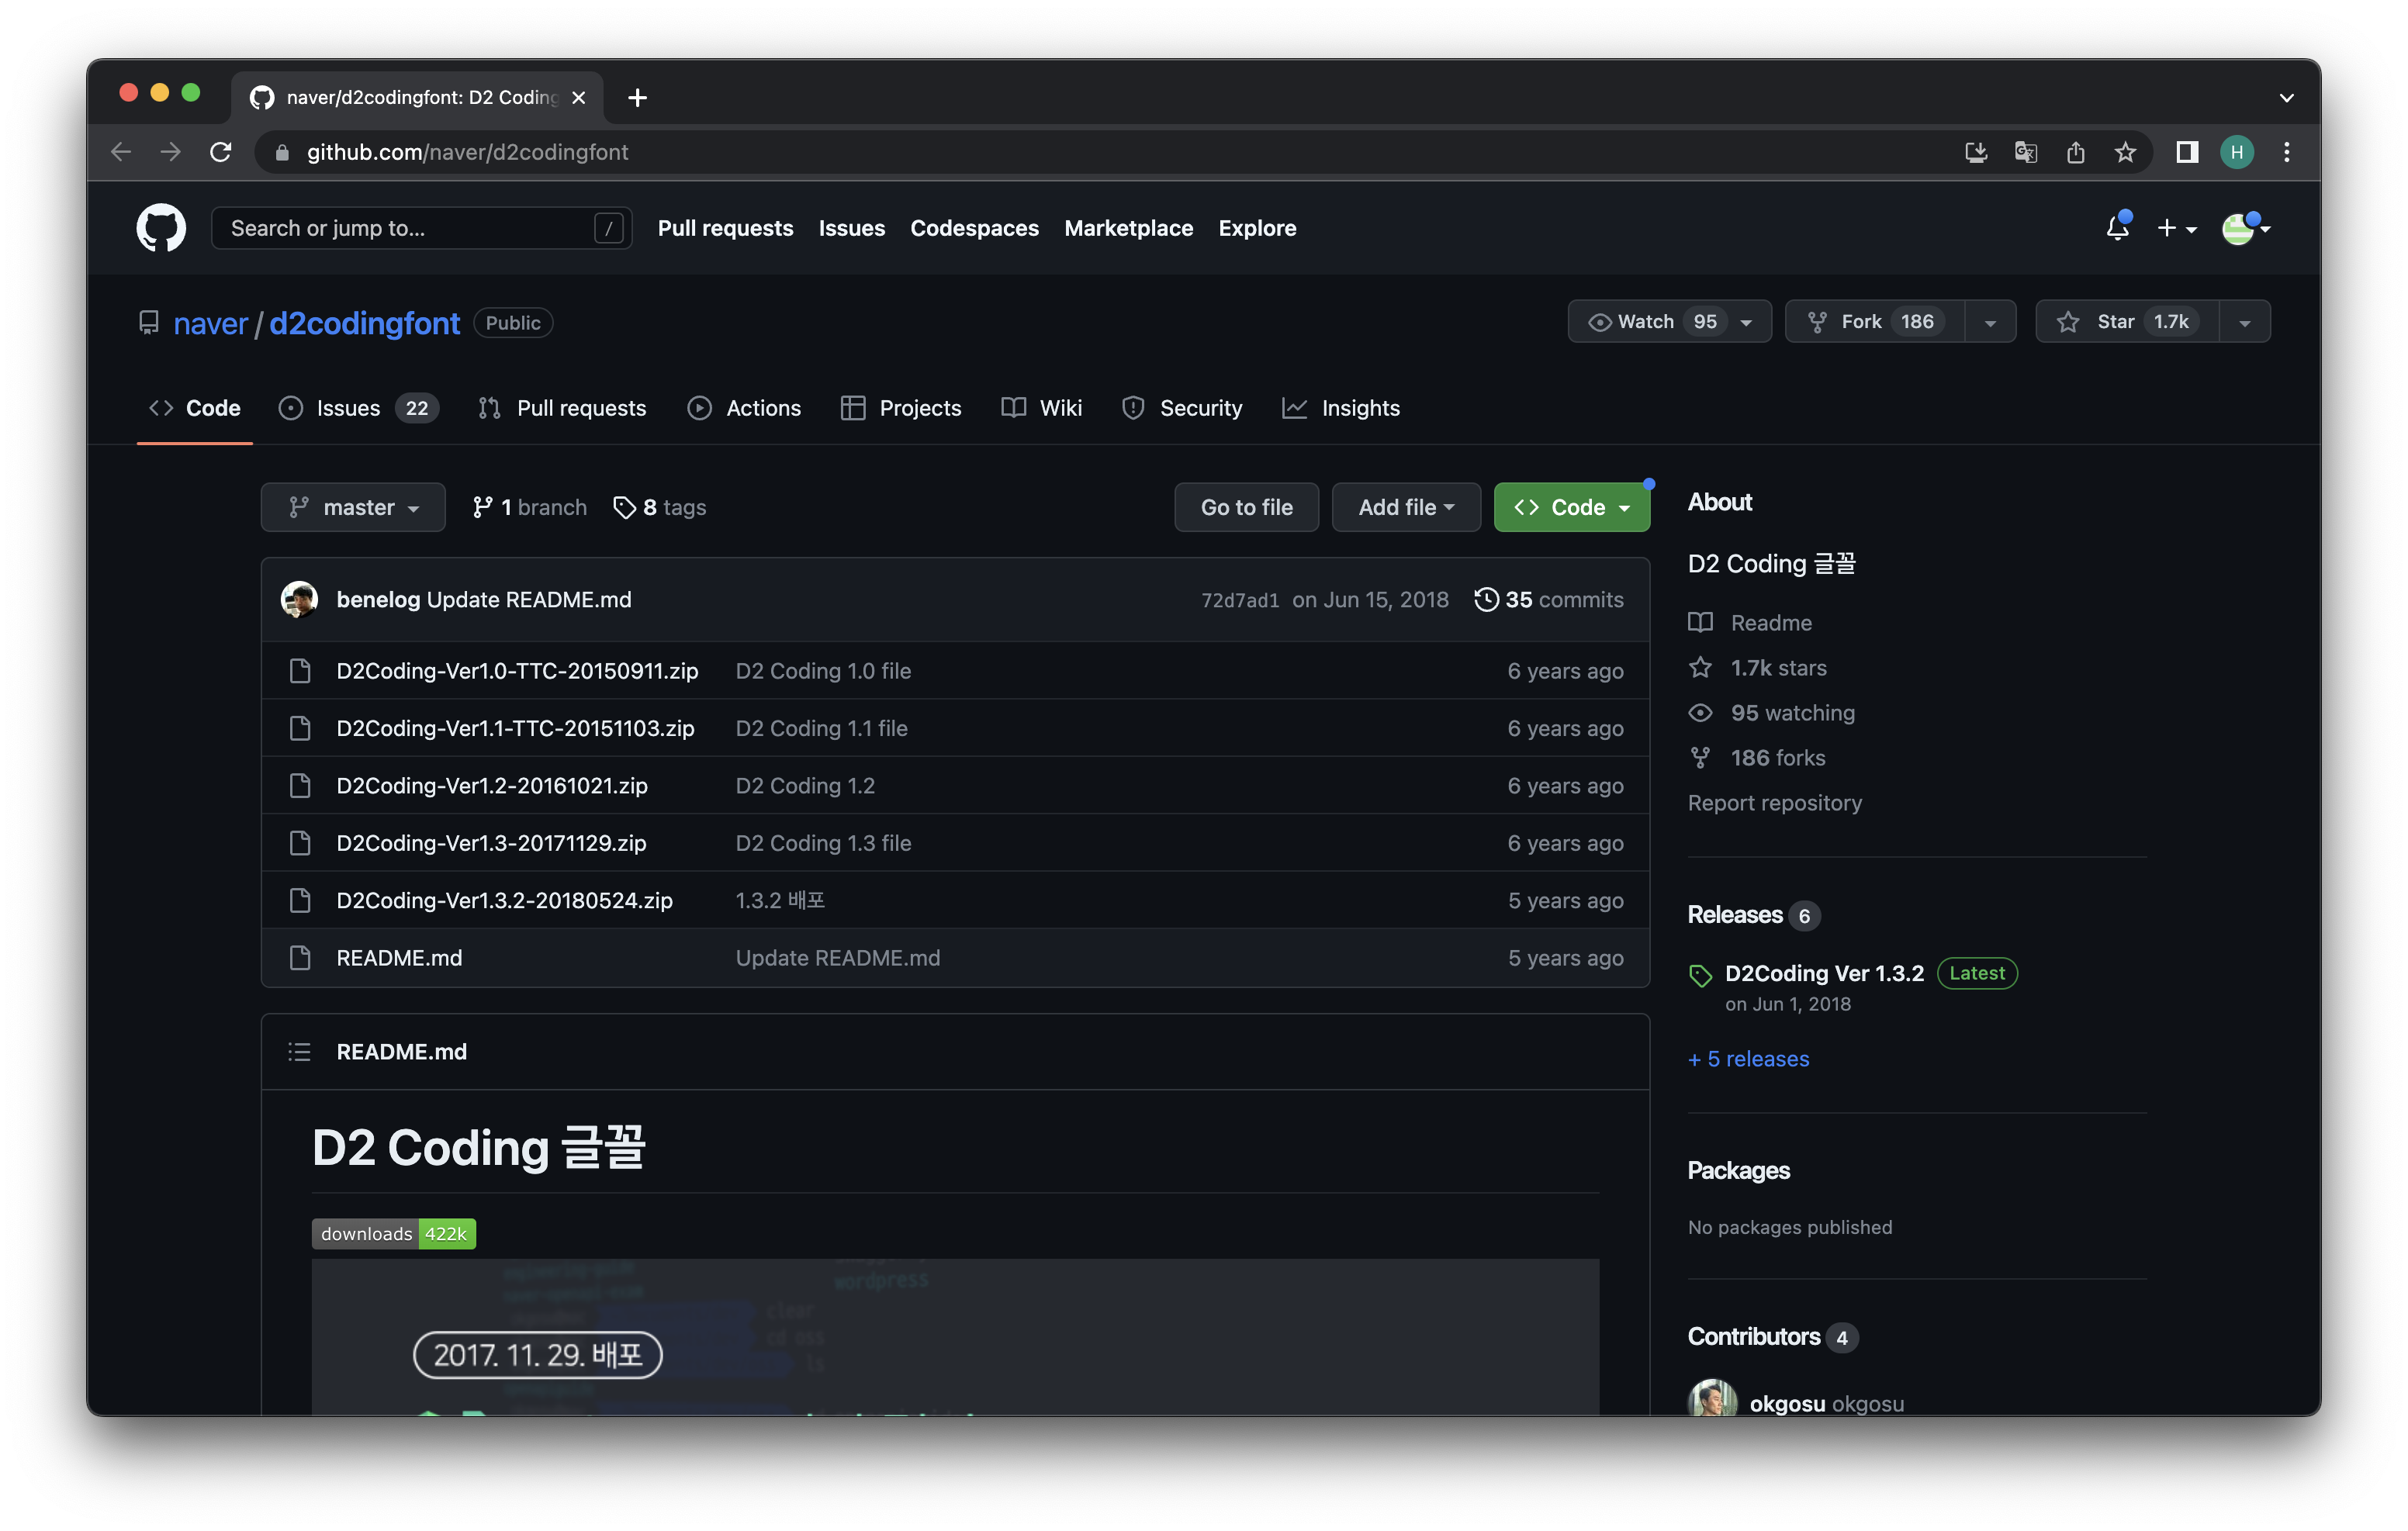Open D2Coding-Ver1.2-20161021.zip file
The height and width of the screenshot is (1531, 2408).
click(x=492, y=786)
